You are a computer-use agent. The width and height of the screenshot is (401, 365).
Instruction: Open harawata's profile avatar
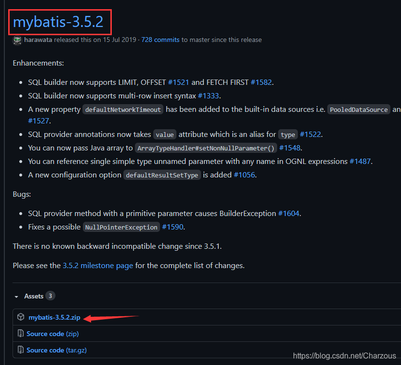pos(17,40)
